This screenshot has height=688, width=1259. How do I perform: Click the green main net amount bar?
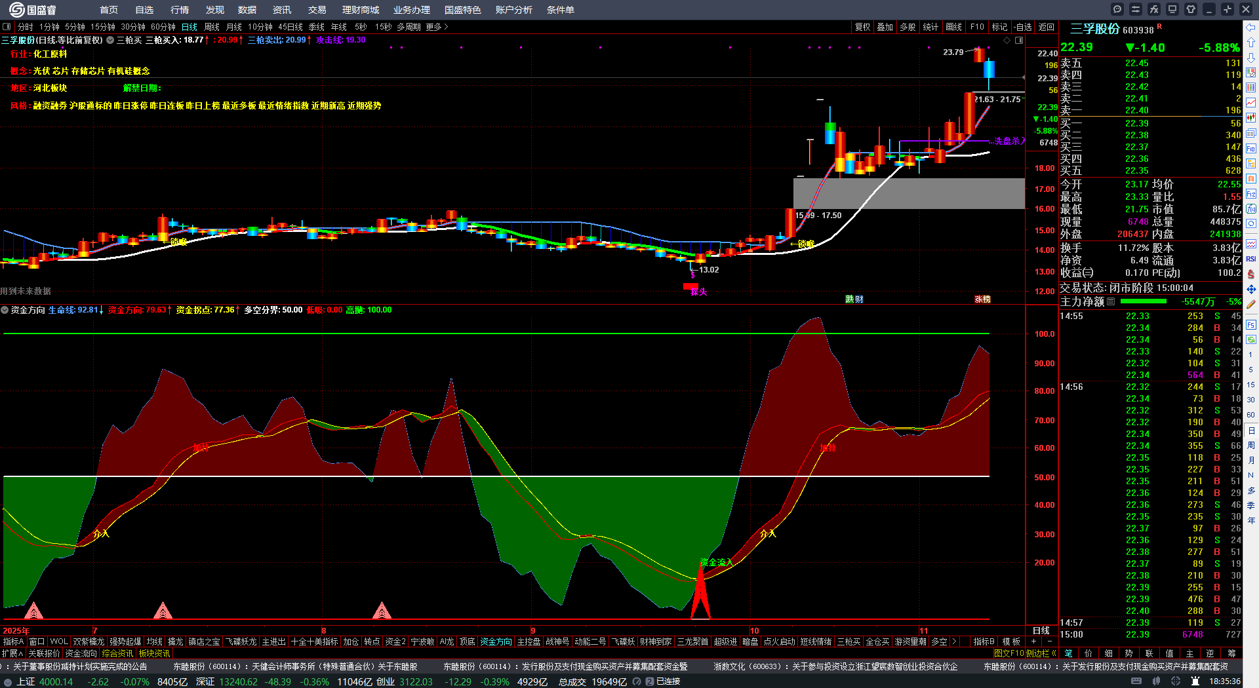pyautogui.click(x=1144, y=301)
